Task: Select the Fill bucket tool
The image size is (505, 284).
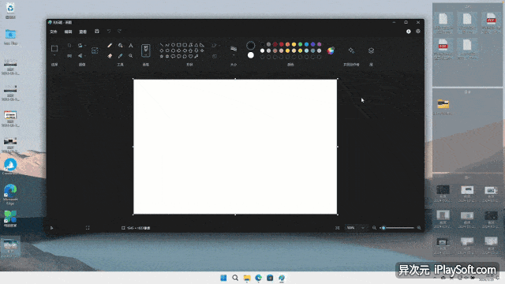Action: point(120,46)
